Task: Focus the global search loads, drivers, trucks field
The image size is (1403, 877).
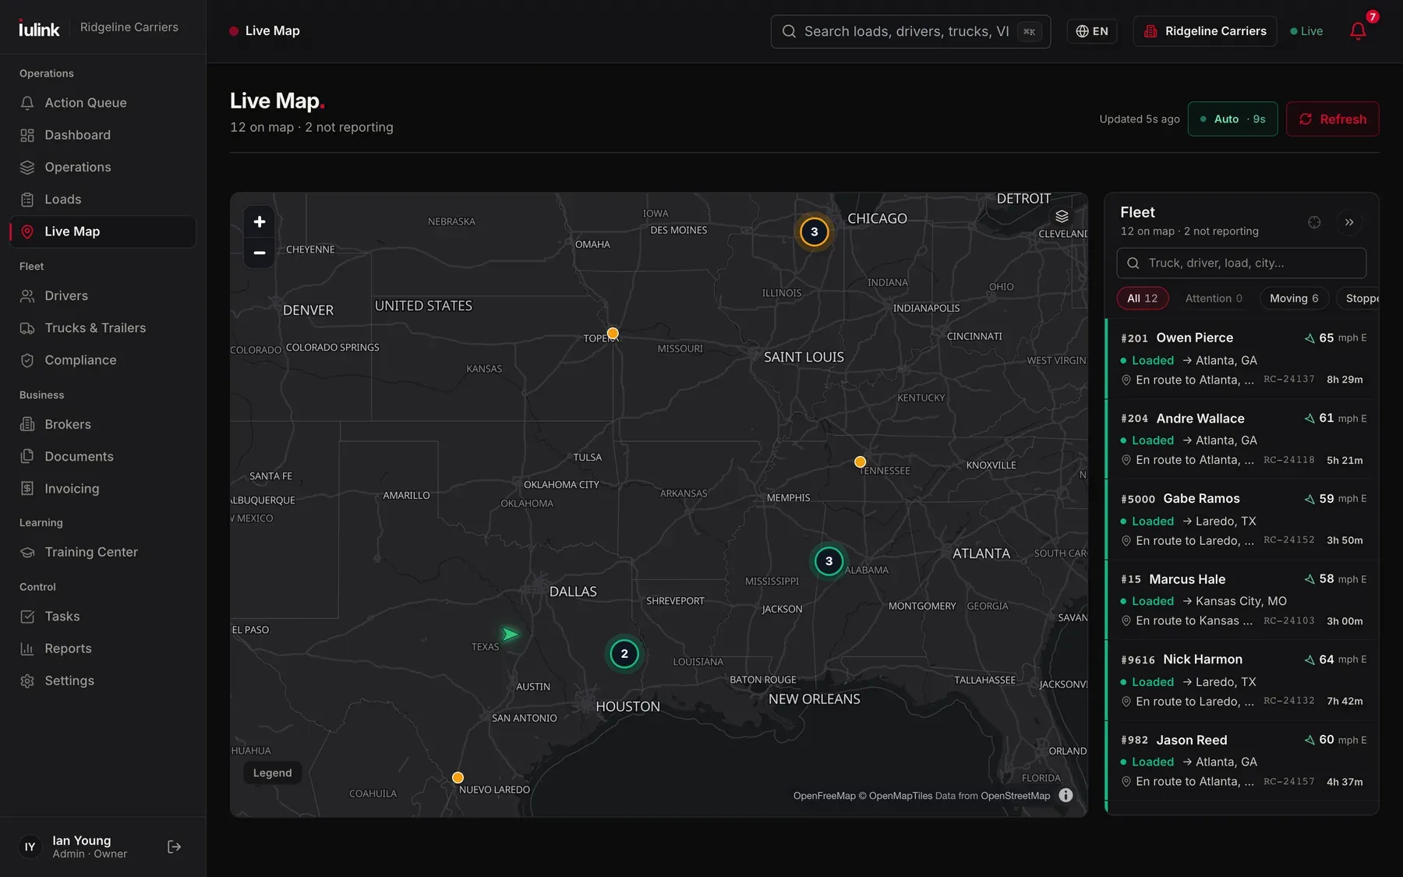Action: click(x=910, y=31)
